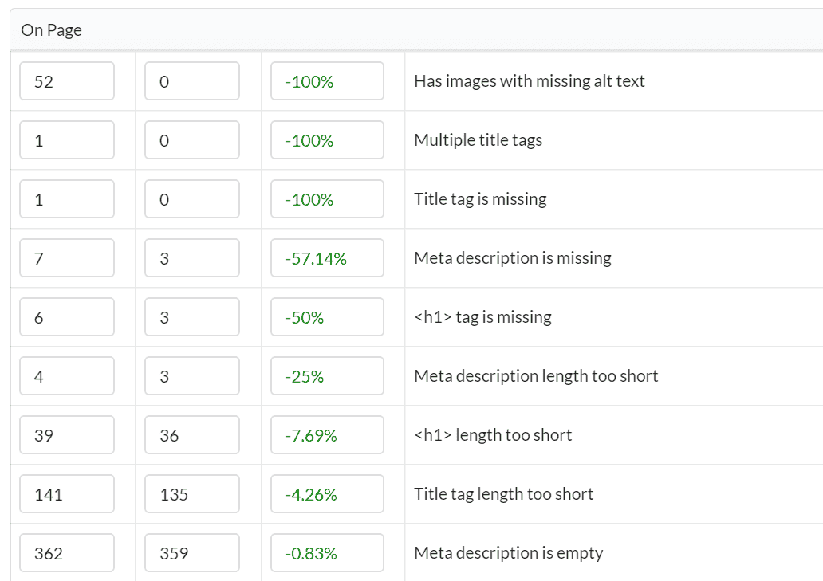
Task: Select the -100% box for missing alt text
Action: pyautogui.click(x=326, y=80)
